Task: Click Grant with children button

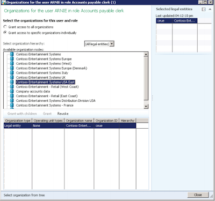Action: point(22,114)
